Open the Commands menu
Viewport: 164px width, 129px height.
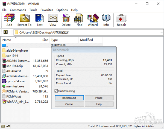pyautogui.click(x=18, y=10)
